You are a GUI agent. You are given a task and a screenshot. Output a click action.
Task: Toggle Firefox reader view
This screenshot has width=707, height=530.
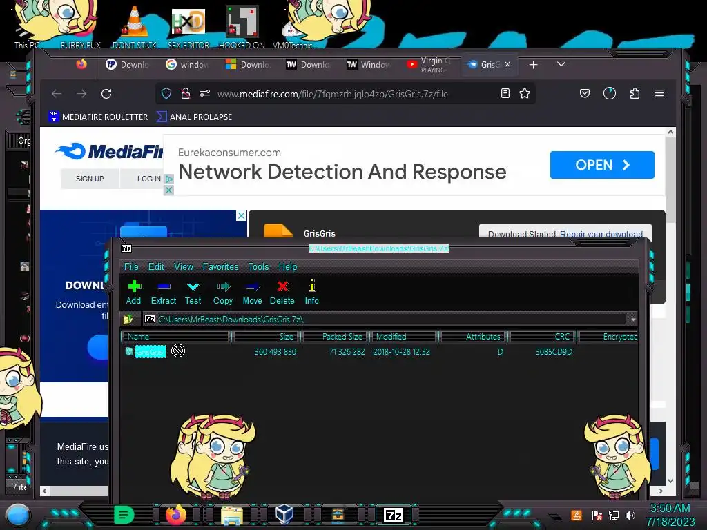505,93
